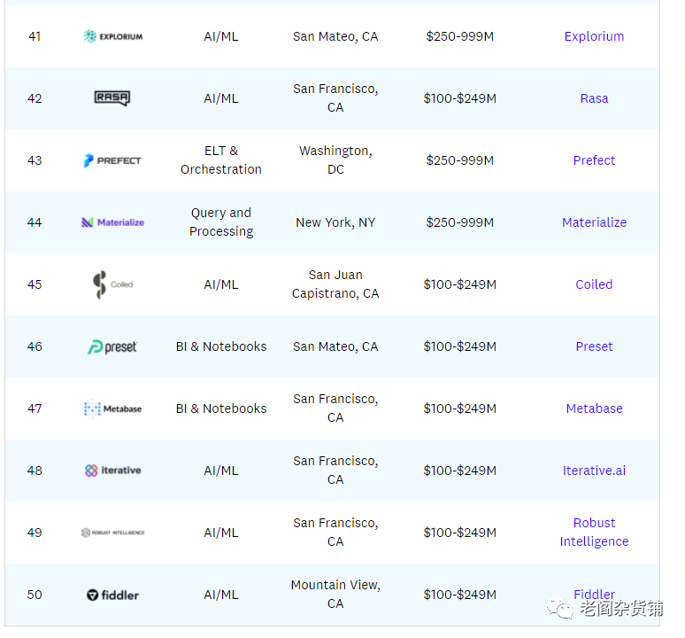Open the Rasa company link
685x638 pixels.
pyautogui.click(x=594, y=98)
